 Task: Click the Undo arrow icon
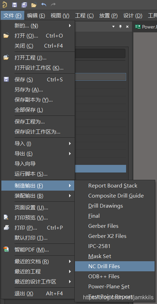coord(44,5)
